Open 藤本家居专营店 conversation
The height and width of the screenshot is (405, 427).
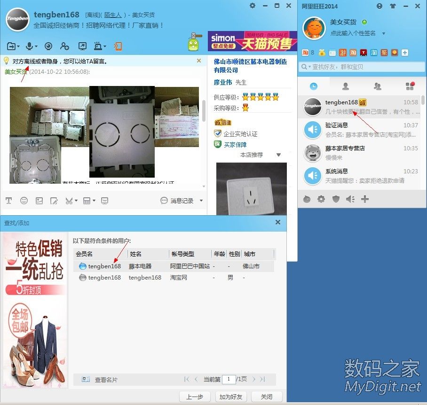(x=359, y=153)
